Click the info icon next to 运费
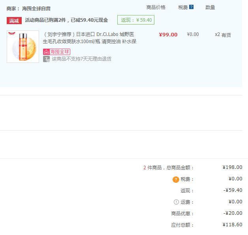 (x=176, y=202)
